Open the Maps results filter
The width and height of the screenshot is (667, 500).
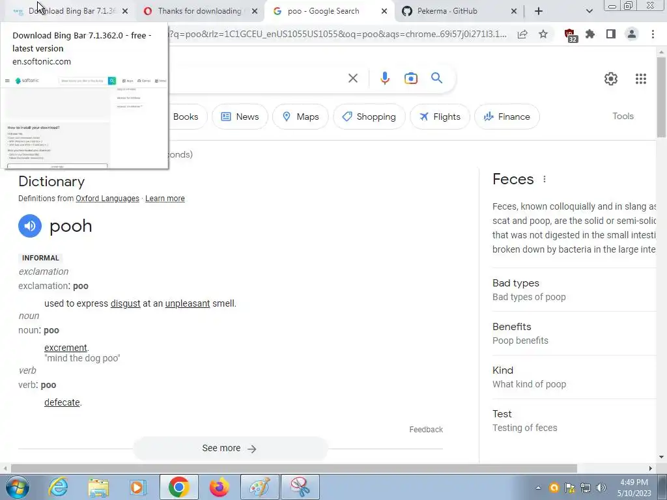pos(300,117)
